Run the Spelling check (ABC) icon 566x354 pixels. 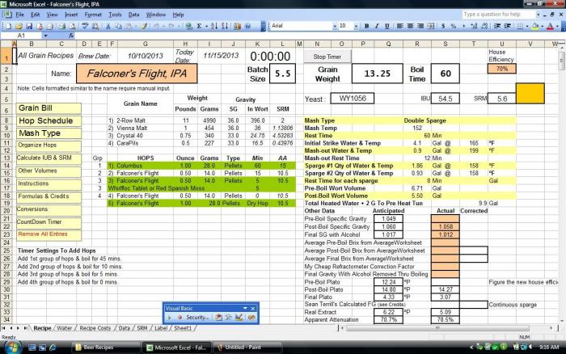[x=85, y=26]
